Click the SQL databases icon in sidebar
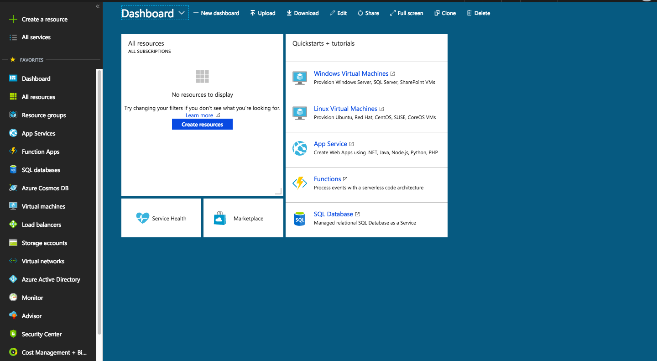657x361 pixels. (13, 170)
